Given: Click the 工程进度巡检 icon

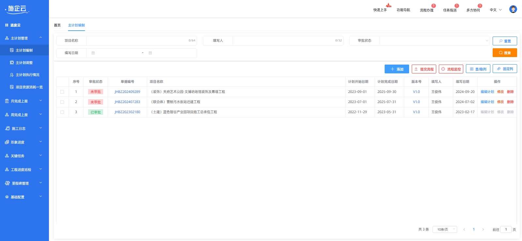Looking at the screenshot, I should [7, 170].
